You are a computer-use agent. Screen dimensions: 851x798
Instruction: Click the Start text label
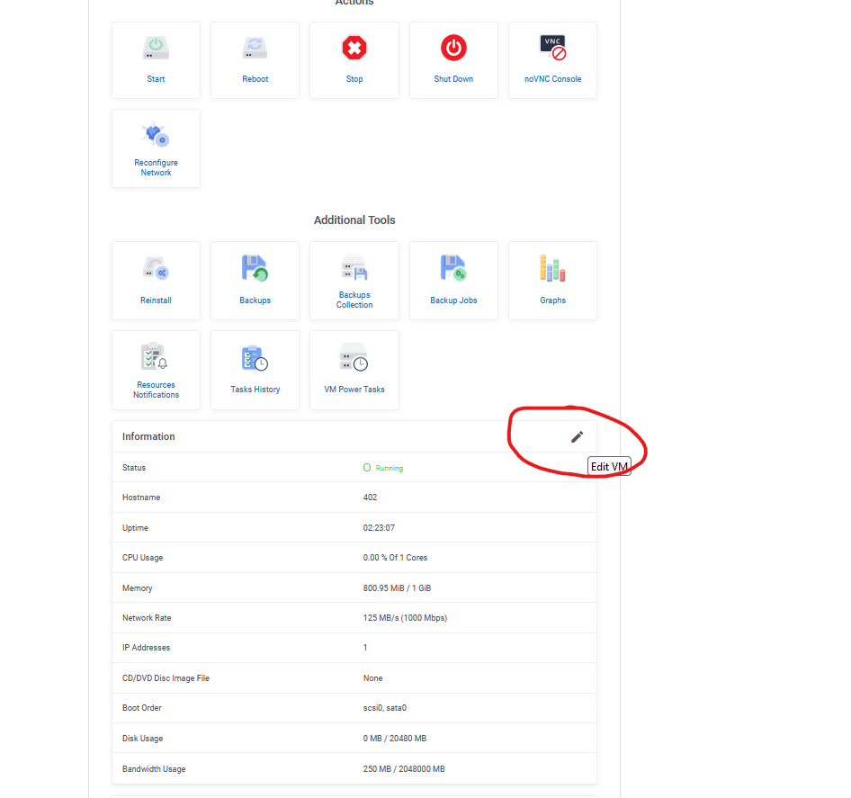[156, 79]
